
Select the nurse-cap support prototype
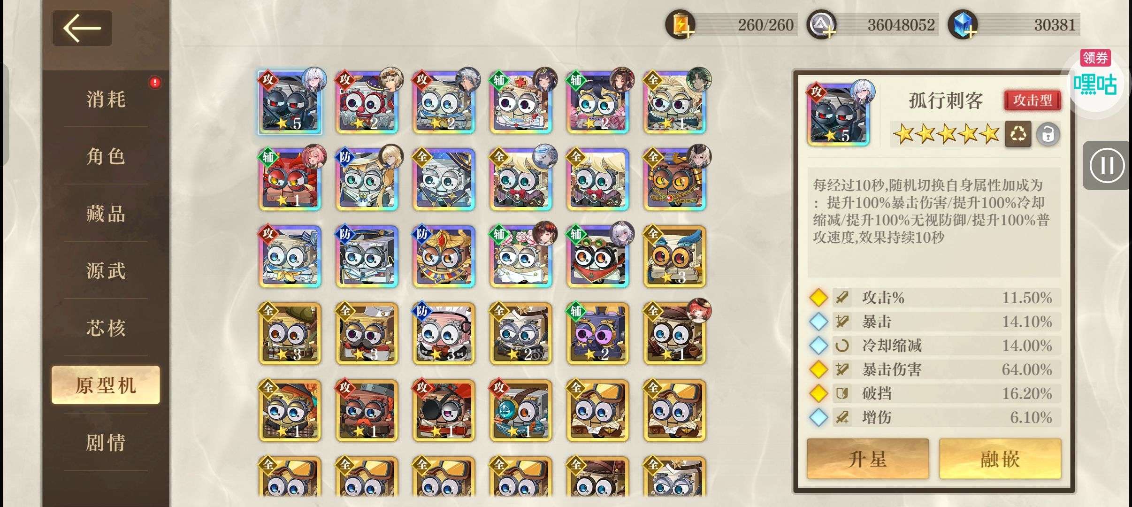[521, 102]
